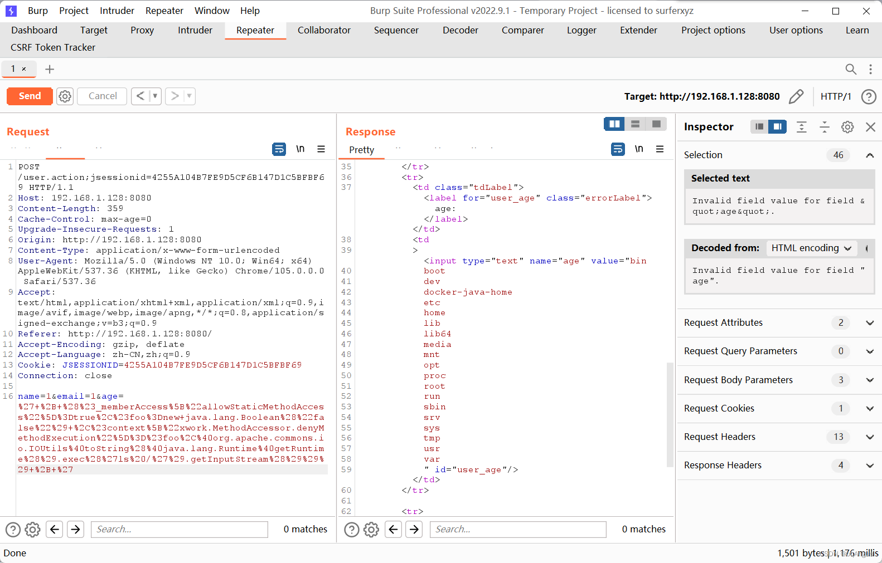
Task: Expand Request Attributes section
Action: click(x=870, y=323)
